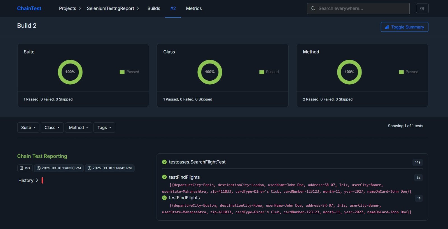This screenshot has height=229, width=448.
Task: Go to Projects in navigation
Action: pos(67,8)
